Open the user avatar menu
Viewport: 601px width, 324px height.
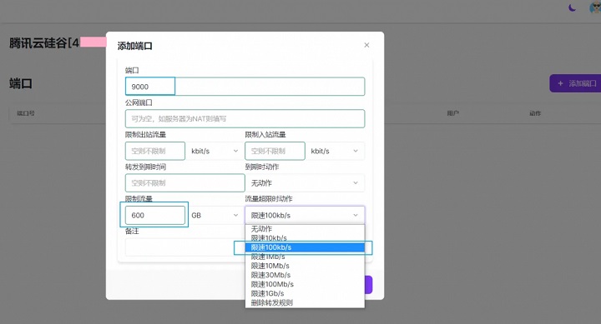tap(595, 7)
